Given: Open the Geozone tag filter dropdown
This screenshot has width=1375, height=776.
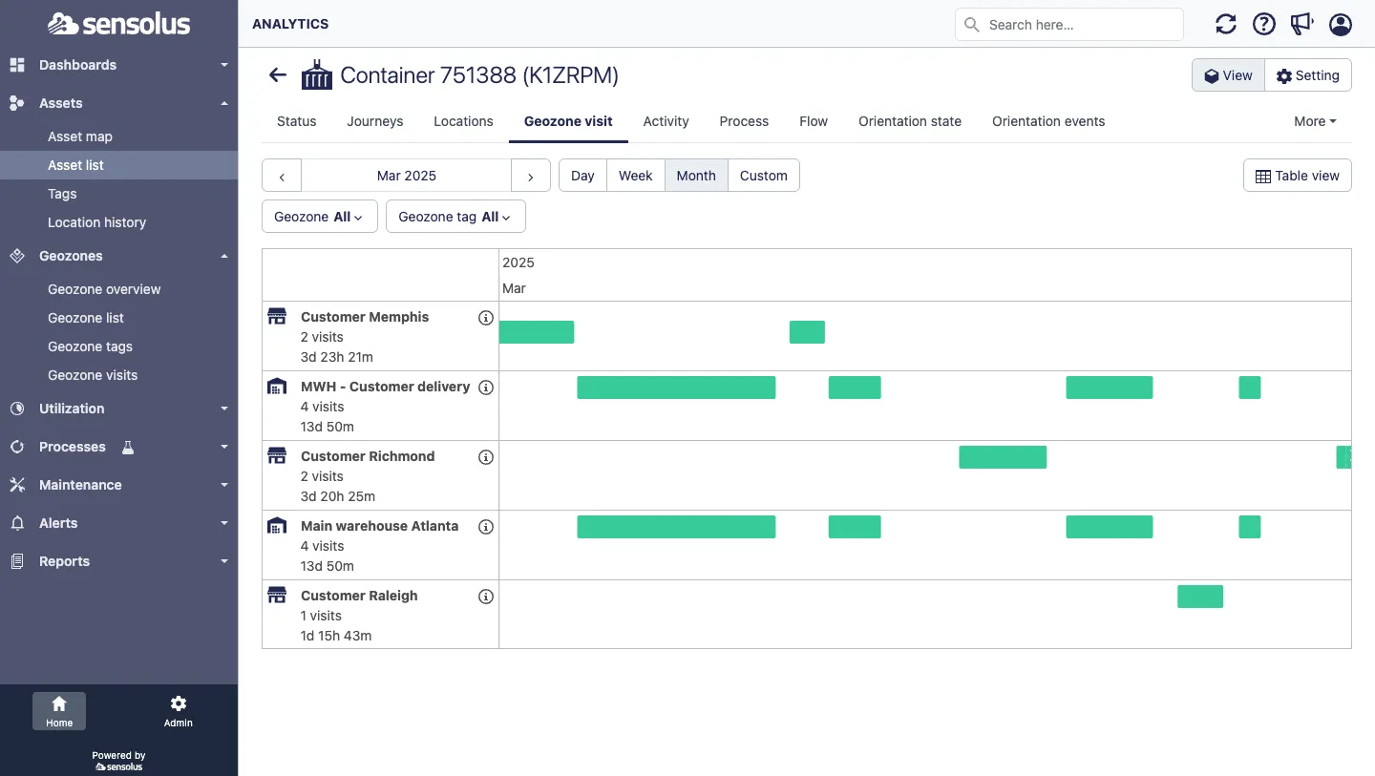Looking at the screenshot, I should [x=455, y=217].
